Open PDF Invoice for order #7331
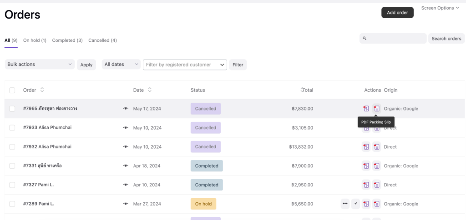Viewport: 466px width, 220px height. coord(366,166)
